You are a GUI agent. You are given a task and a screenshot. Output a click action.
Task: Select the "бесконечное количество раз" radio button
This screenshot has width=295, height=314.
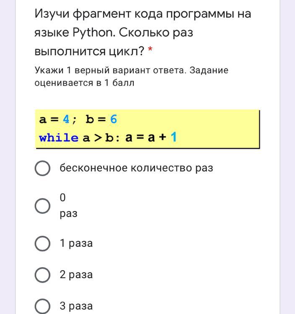[42, 168]
